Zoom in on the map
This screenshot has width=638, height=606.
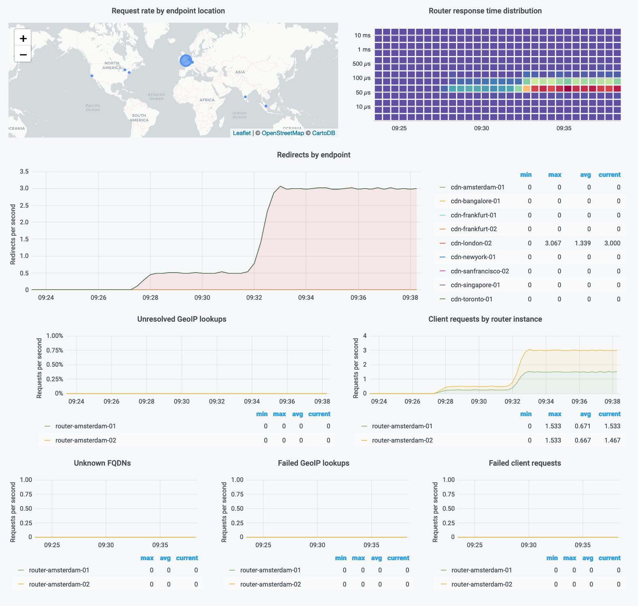tap(23, 38)
